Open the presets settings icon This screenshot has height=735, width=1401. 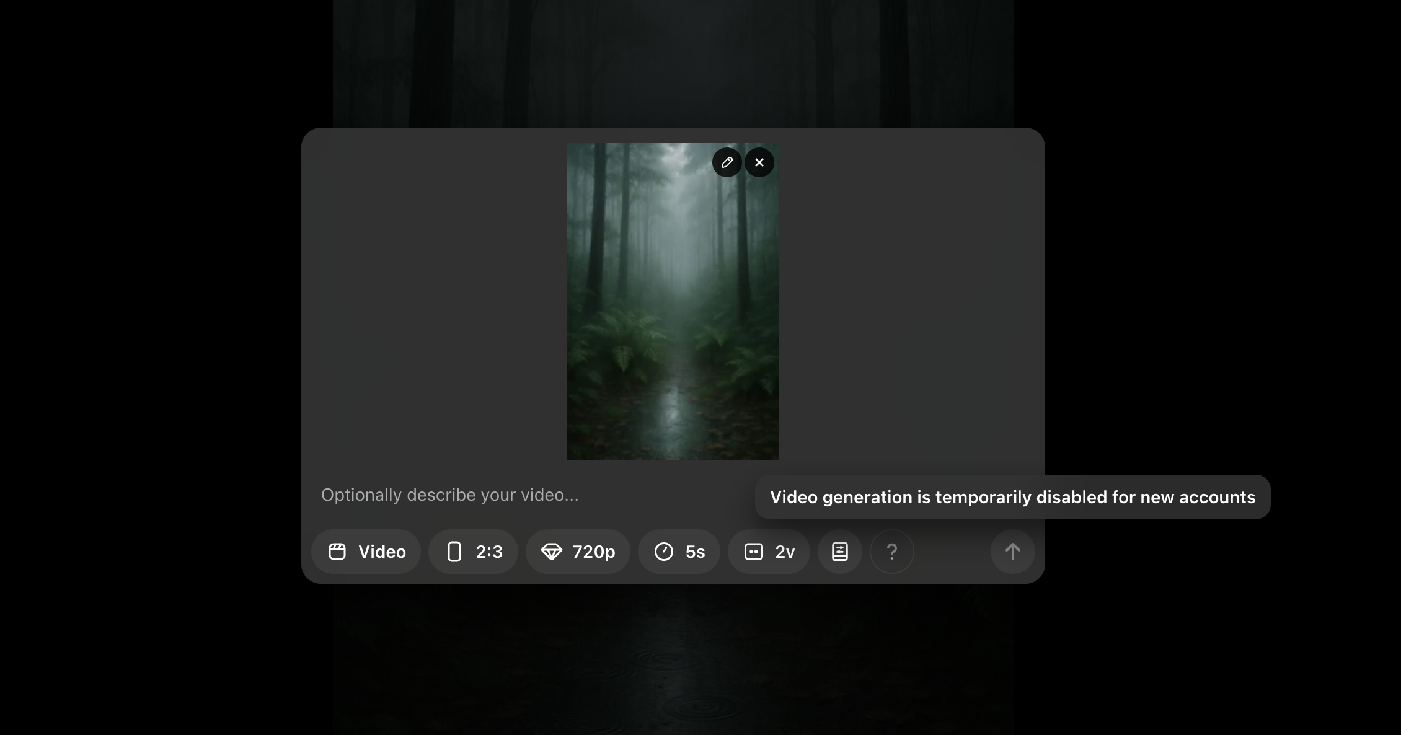tap(839, 552)
